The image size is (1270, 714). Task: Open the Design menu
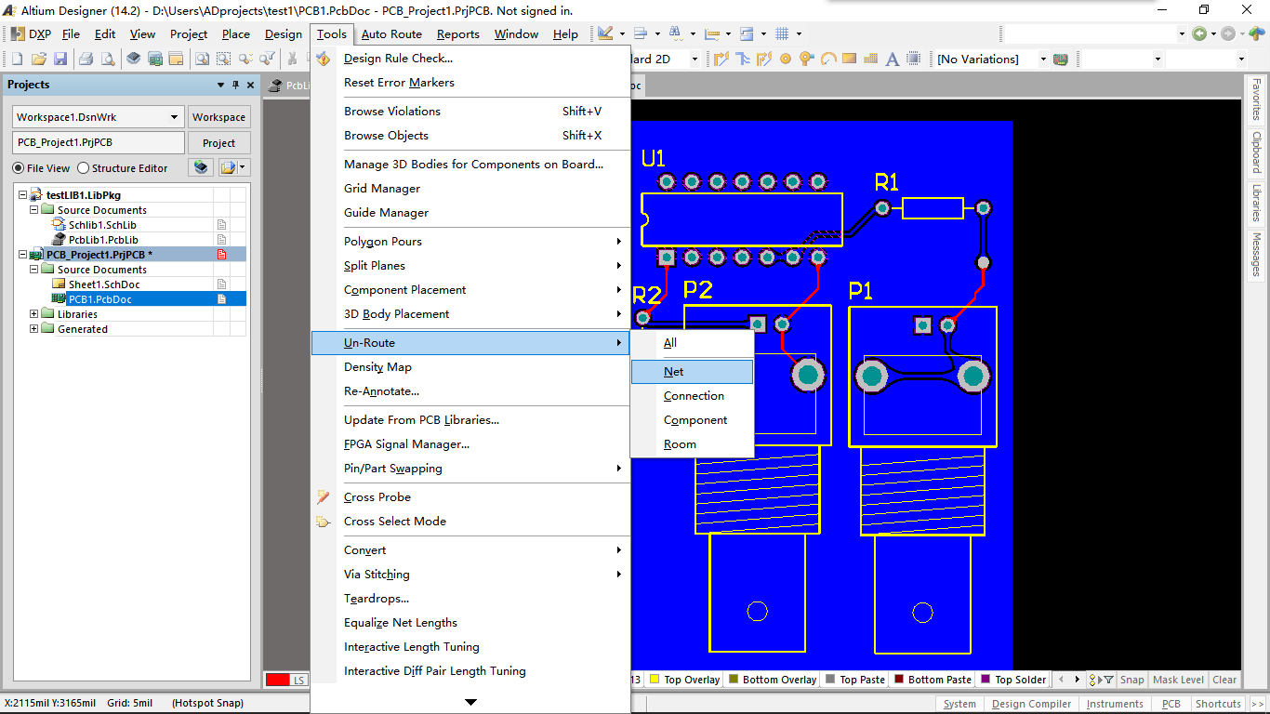tap(284, 34)
